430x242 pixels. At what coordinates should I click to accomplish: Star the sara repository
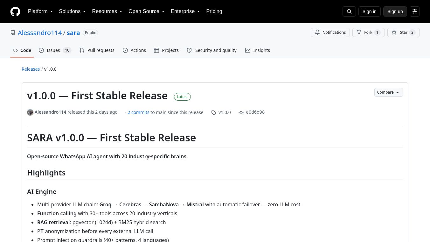click(403, 32)
